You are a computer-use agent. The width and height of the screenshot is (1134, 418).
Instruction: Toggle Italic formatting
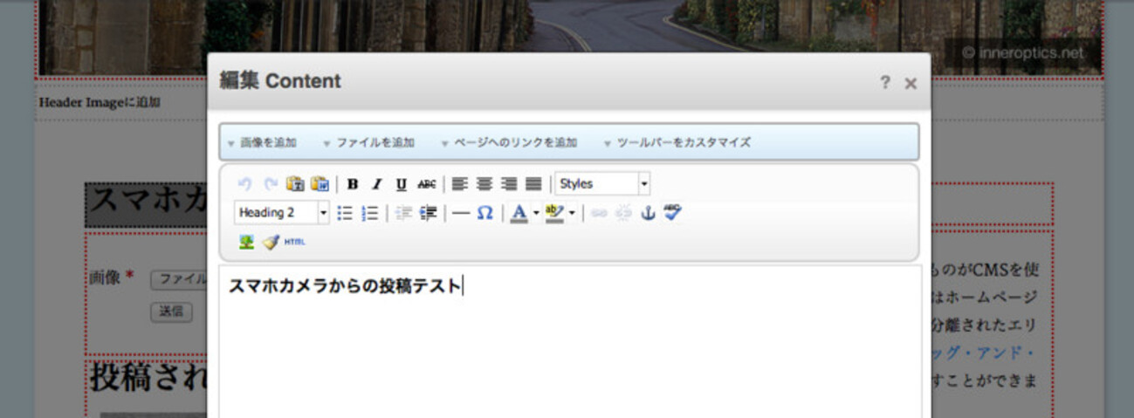377,184
